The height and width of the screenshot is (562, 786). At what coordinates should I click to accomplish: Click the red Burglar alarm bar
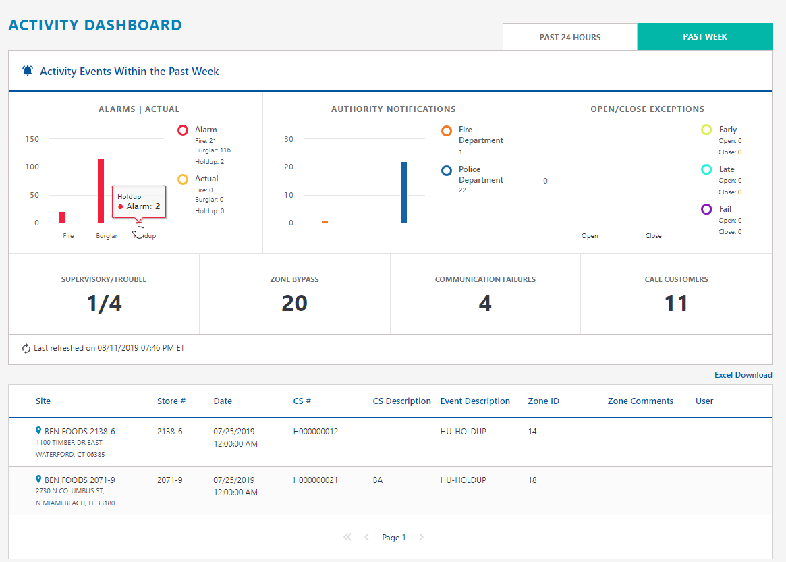[x=101, y=191]
